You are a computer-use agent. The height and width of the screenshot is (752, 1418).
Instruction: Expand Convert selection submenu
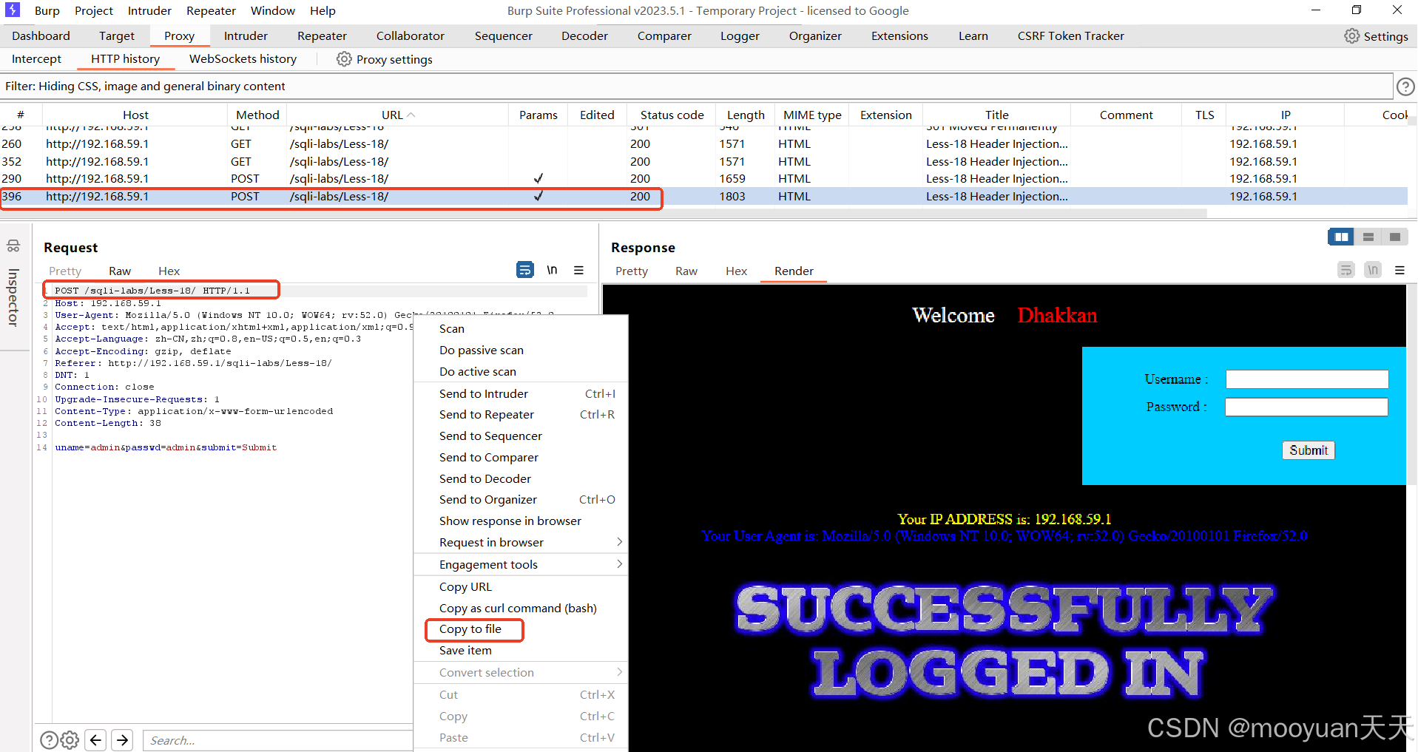pos(619,672)
